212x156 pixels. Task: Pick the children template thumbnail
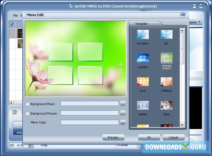pyautogui.click(x=166, y=82)
